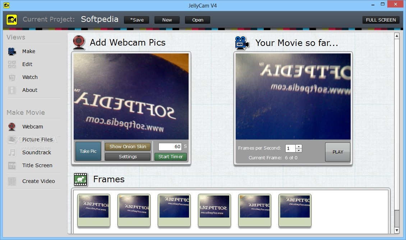
Task: Click the PLAY button
Action: tap(338, 152)
